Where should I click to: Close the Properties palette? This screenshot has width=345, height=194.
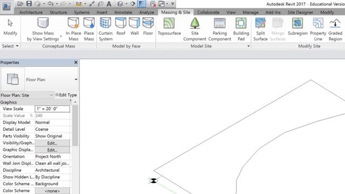75,63
